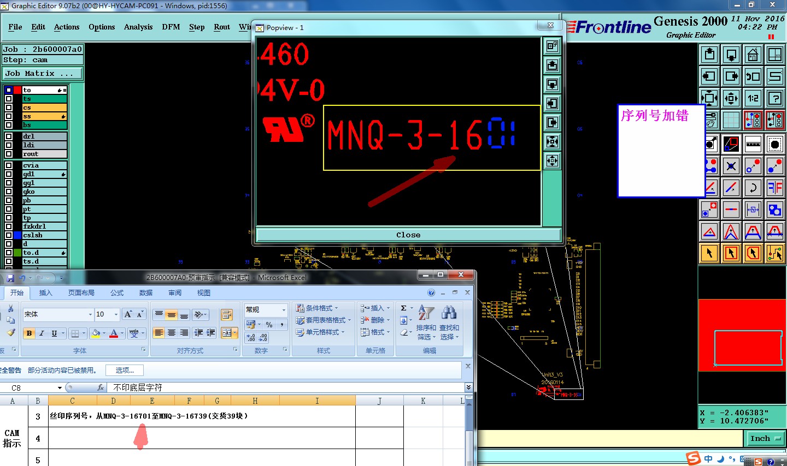Select the rectangle area selection arrow tool
This screenshot has width=787, height=466.
731,253
